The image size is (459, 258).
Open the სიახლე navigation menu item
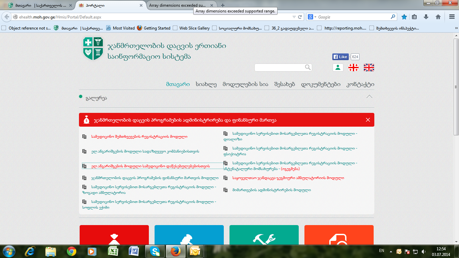pos(206,84)
